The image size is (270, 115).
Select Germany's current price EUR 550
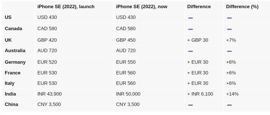tap(126, 62)
